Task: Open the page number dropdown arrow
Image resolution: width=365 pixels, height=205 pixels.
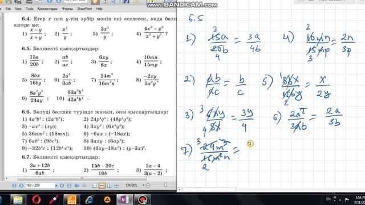Action: [x=56, y=186]
